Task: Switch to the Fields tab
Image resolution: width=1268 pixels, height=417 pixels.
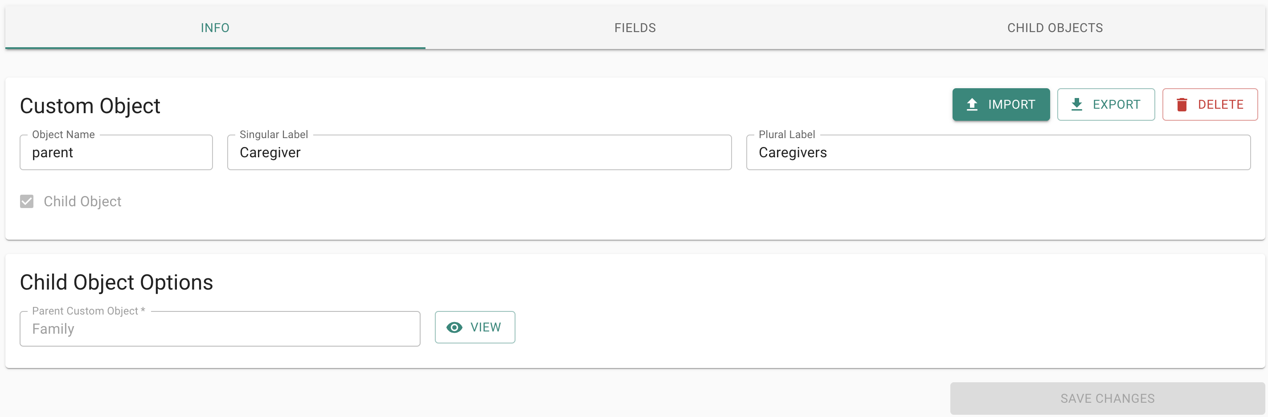Action: 635,28
